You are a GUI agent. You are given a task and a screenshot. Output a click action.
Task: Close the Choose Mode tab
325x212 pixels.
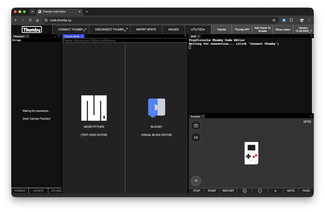click(82, 36)
